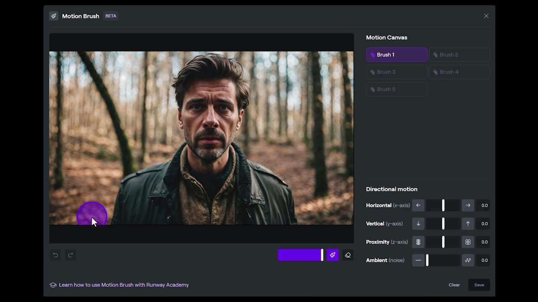Click the BETA badge
This screenshot has height=302, width=538.
111,16
